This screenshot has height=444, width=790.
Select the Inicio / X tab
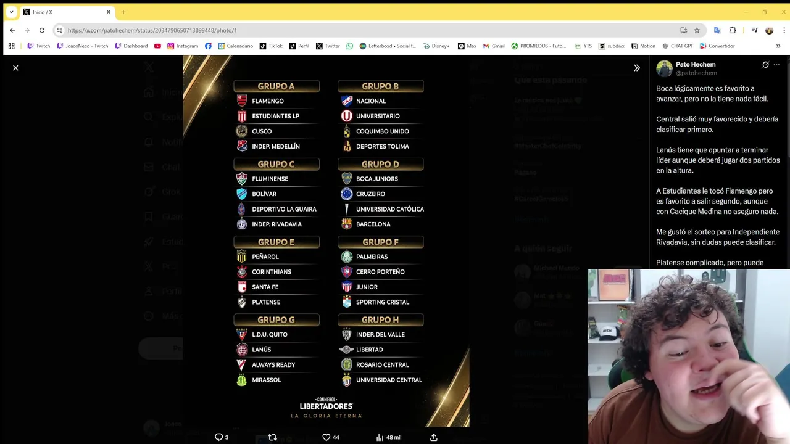click(x=67, y=12)
